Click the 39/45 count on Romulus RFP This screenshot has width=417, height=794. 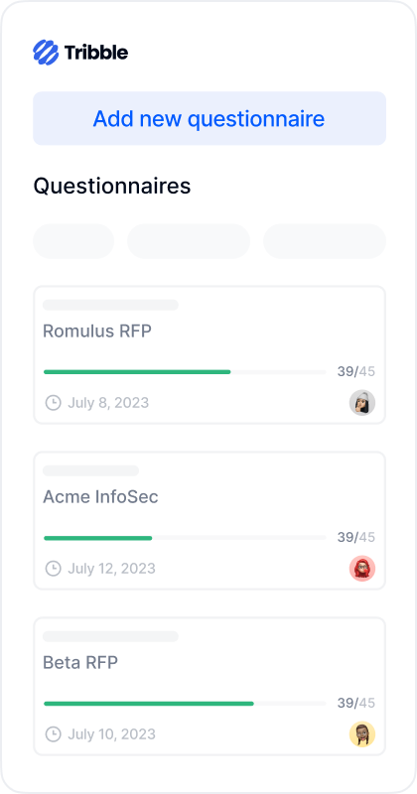356,371
